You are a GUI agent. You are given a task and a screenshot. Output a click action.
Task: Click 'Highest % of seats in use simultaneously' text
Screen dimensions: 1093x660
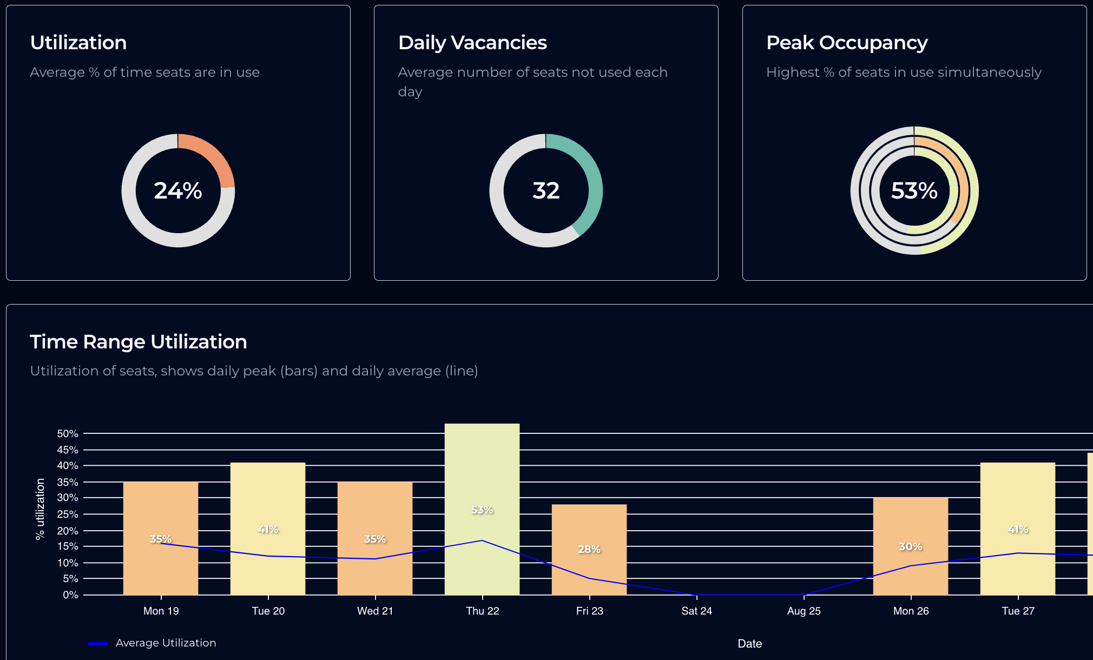904,72
